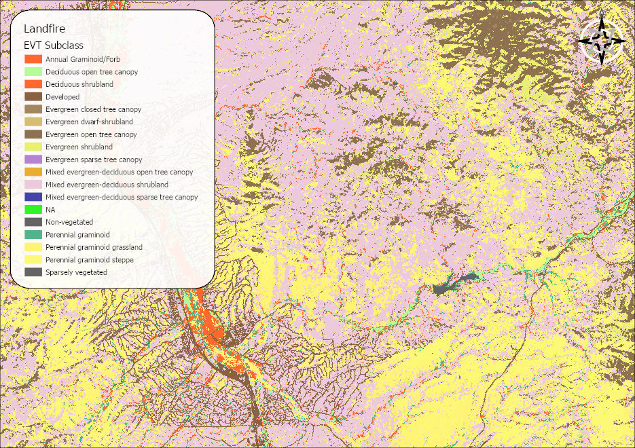
Task: Click the Perennial graminoid steppe swatch
Action: click(x=33, y=260)
